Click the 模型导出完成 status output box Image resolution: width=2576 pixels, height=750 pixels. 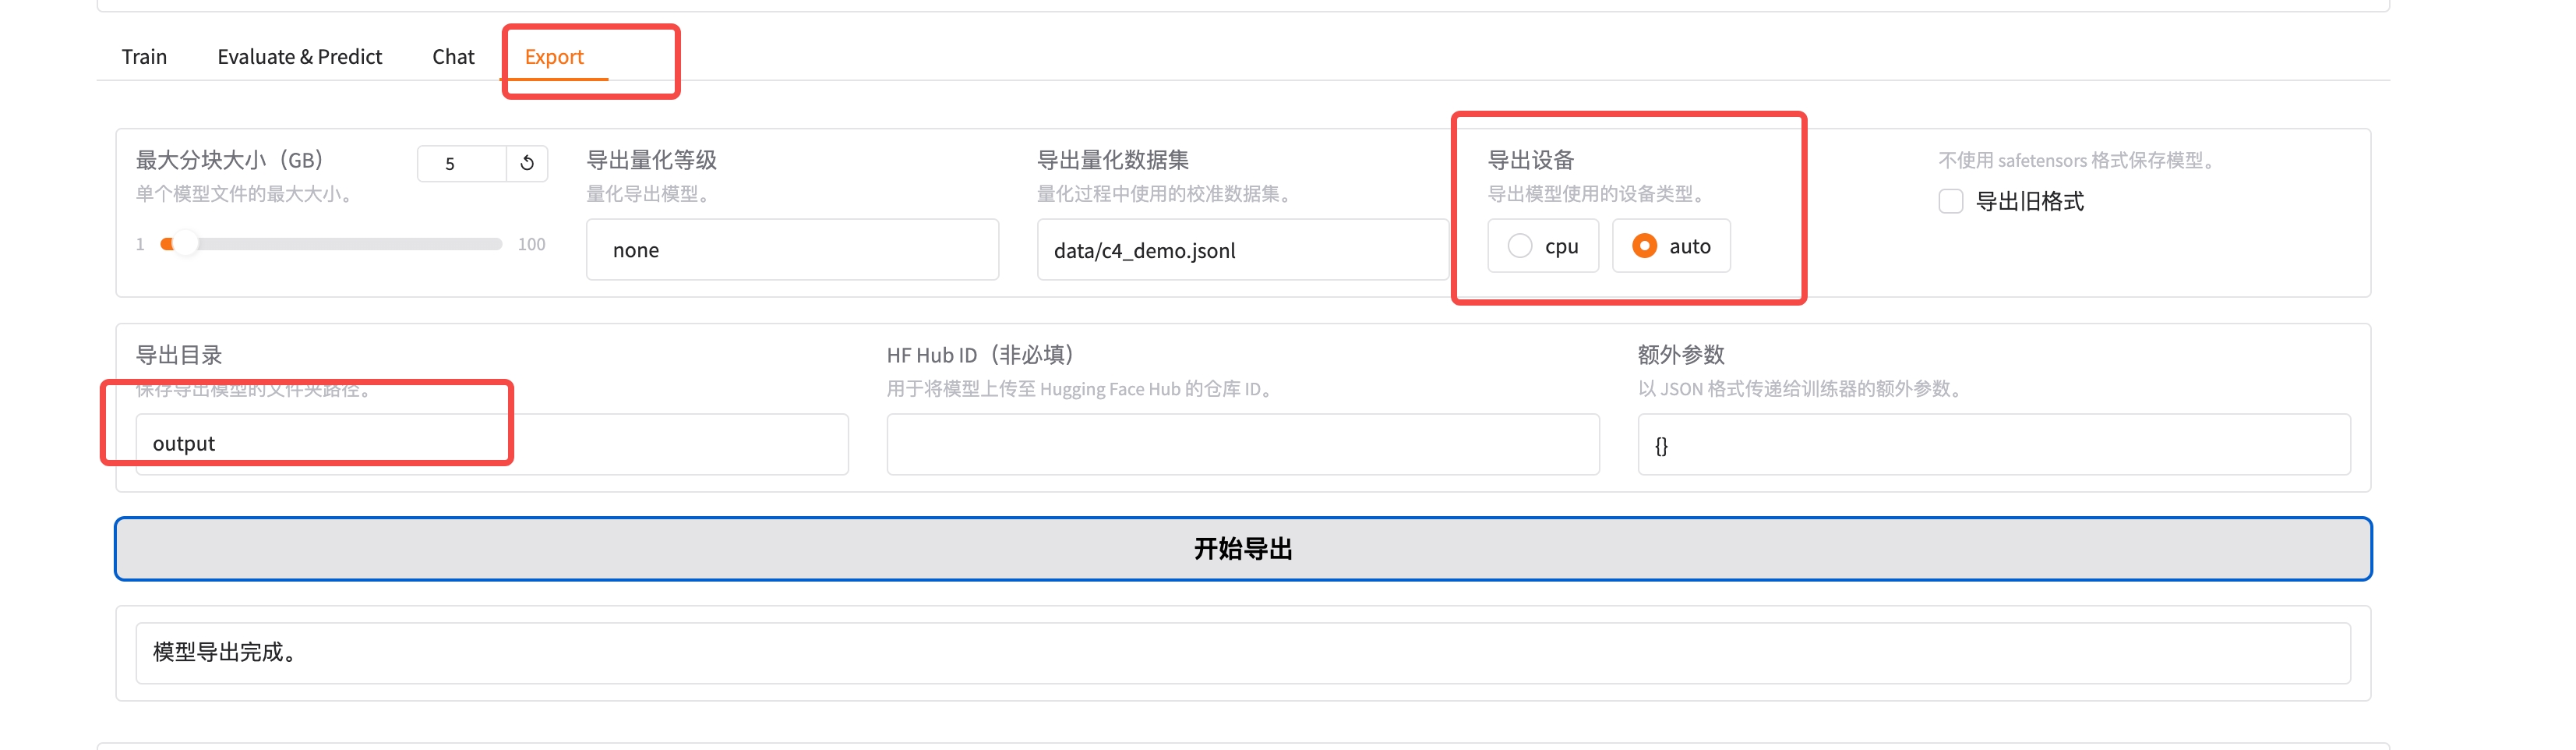point(1242,653)
